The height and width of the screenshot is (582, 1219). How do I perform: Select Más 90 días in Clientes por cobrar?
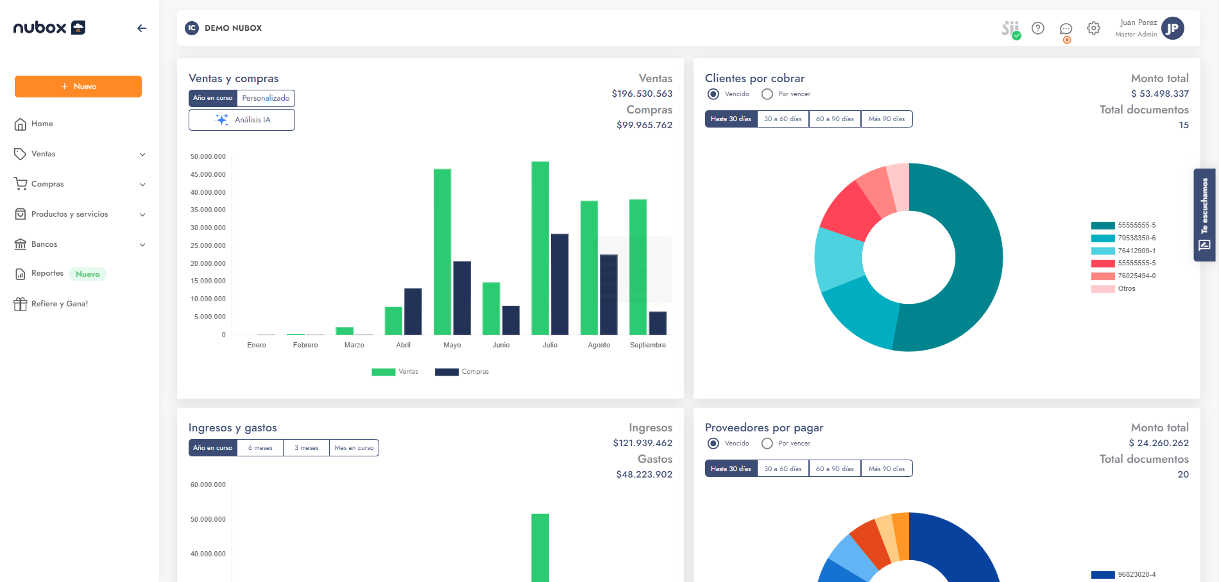tap(887, 119)
